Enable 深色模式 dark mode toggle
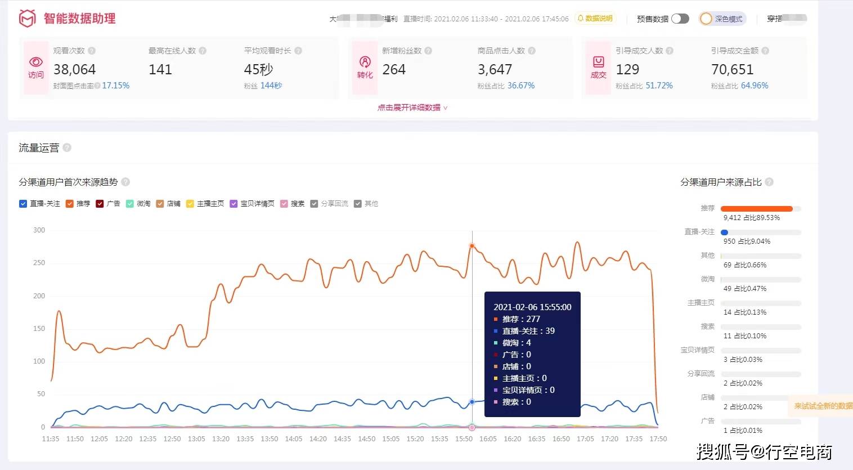 pos(722,19)
